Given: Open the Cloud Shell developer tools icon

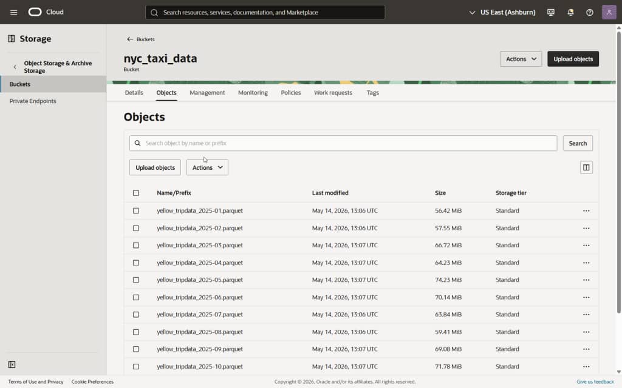Looking at the screenshot, I should (x=550, y=12).
